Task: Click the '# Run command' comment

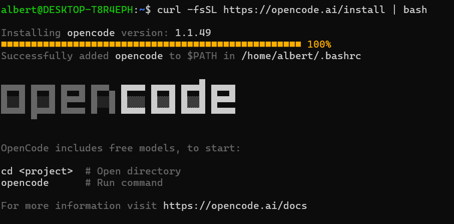Action: [124, 183]
